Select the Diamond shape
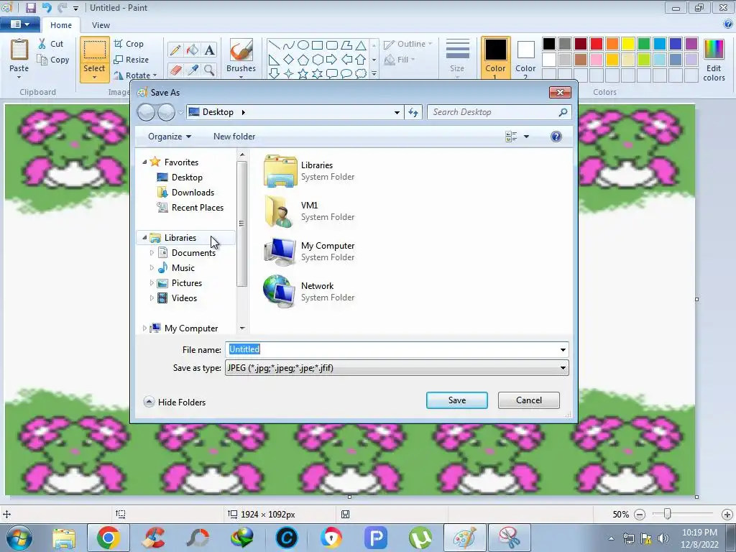 [x=289, y=60]
